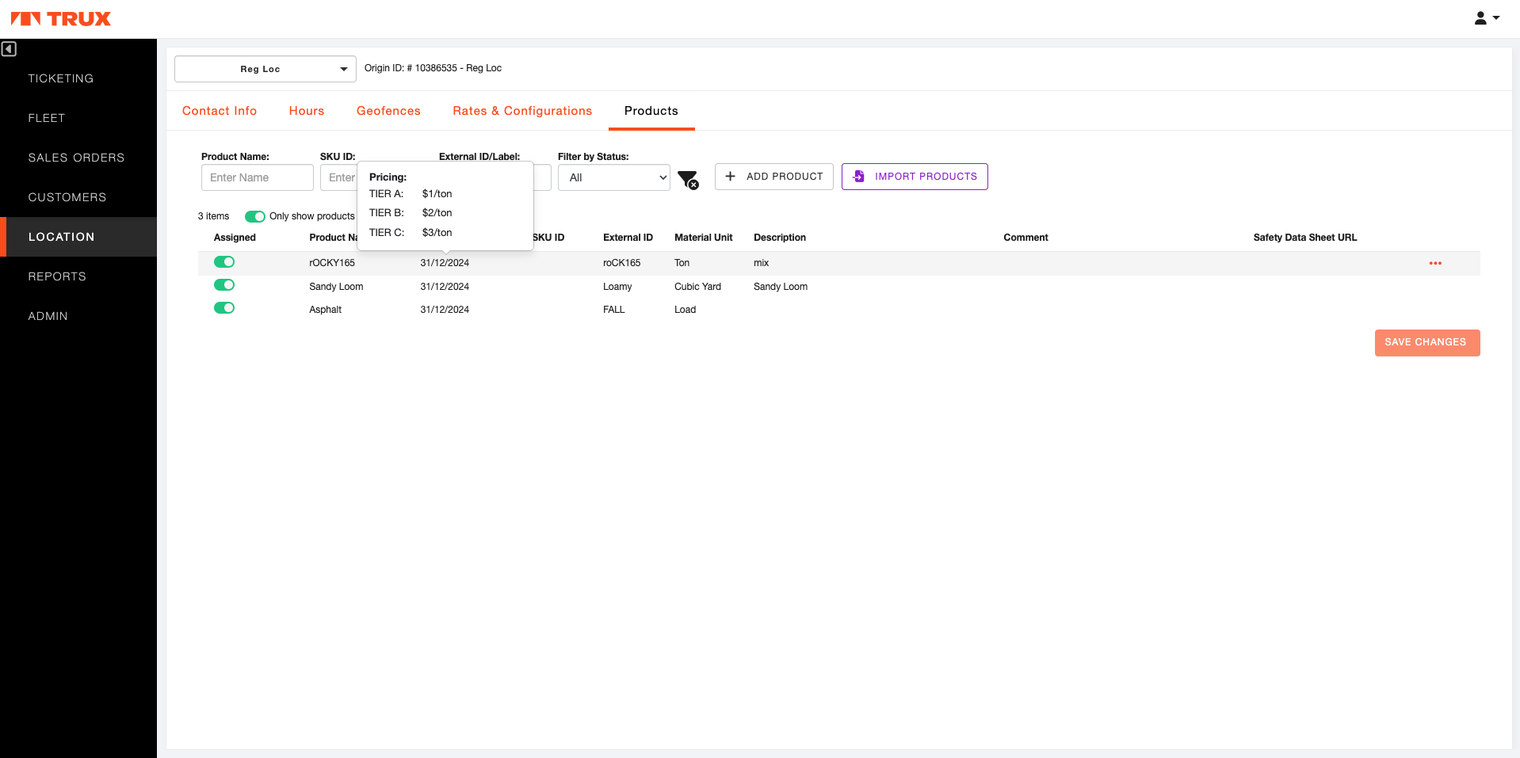Switch to the Rates & Configurations tab
The height and width of the screenshot is (758, 1520).
pyautogui.click(x=522, y=111)
